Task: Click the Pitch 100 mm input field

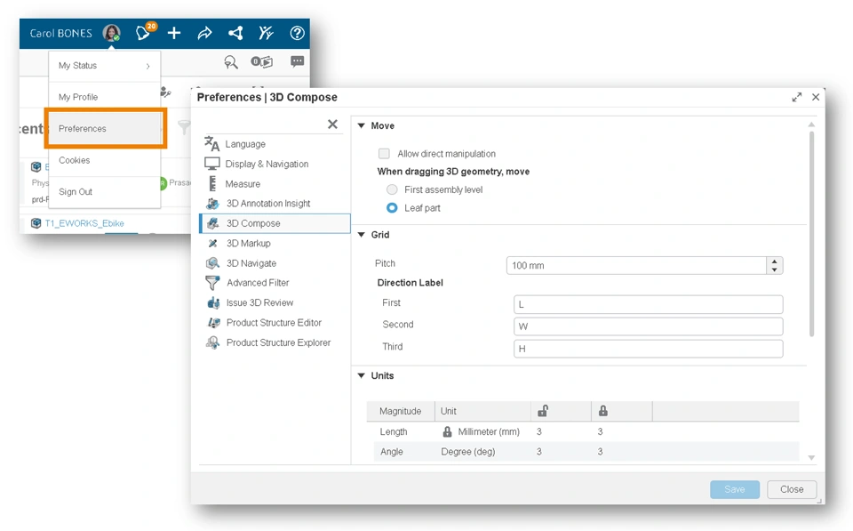Action: pos(636,265)
